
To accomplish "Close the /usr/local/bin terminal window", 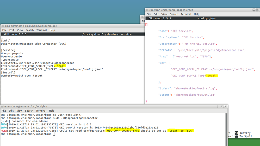I will coord(226,107).
